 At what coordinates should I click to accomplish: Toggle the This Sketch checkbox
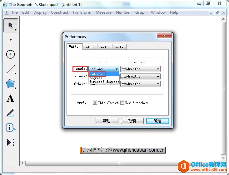tap(95, 103)
